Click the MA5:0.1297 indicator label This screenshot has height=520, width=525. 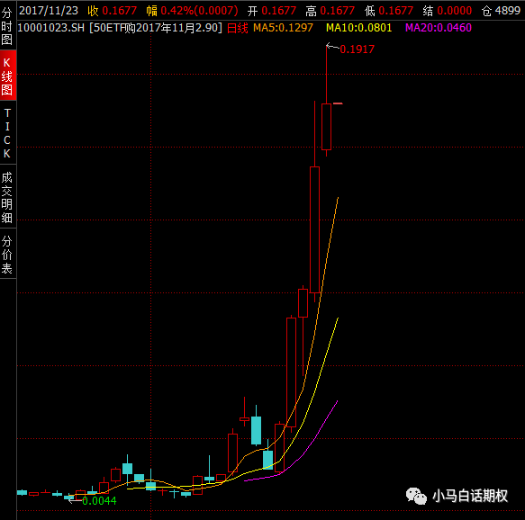tap(283, 28)
